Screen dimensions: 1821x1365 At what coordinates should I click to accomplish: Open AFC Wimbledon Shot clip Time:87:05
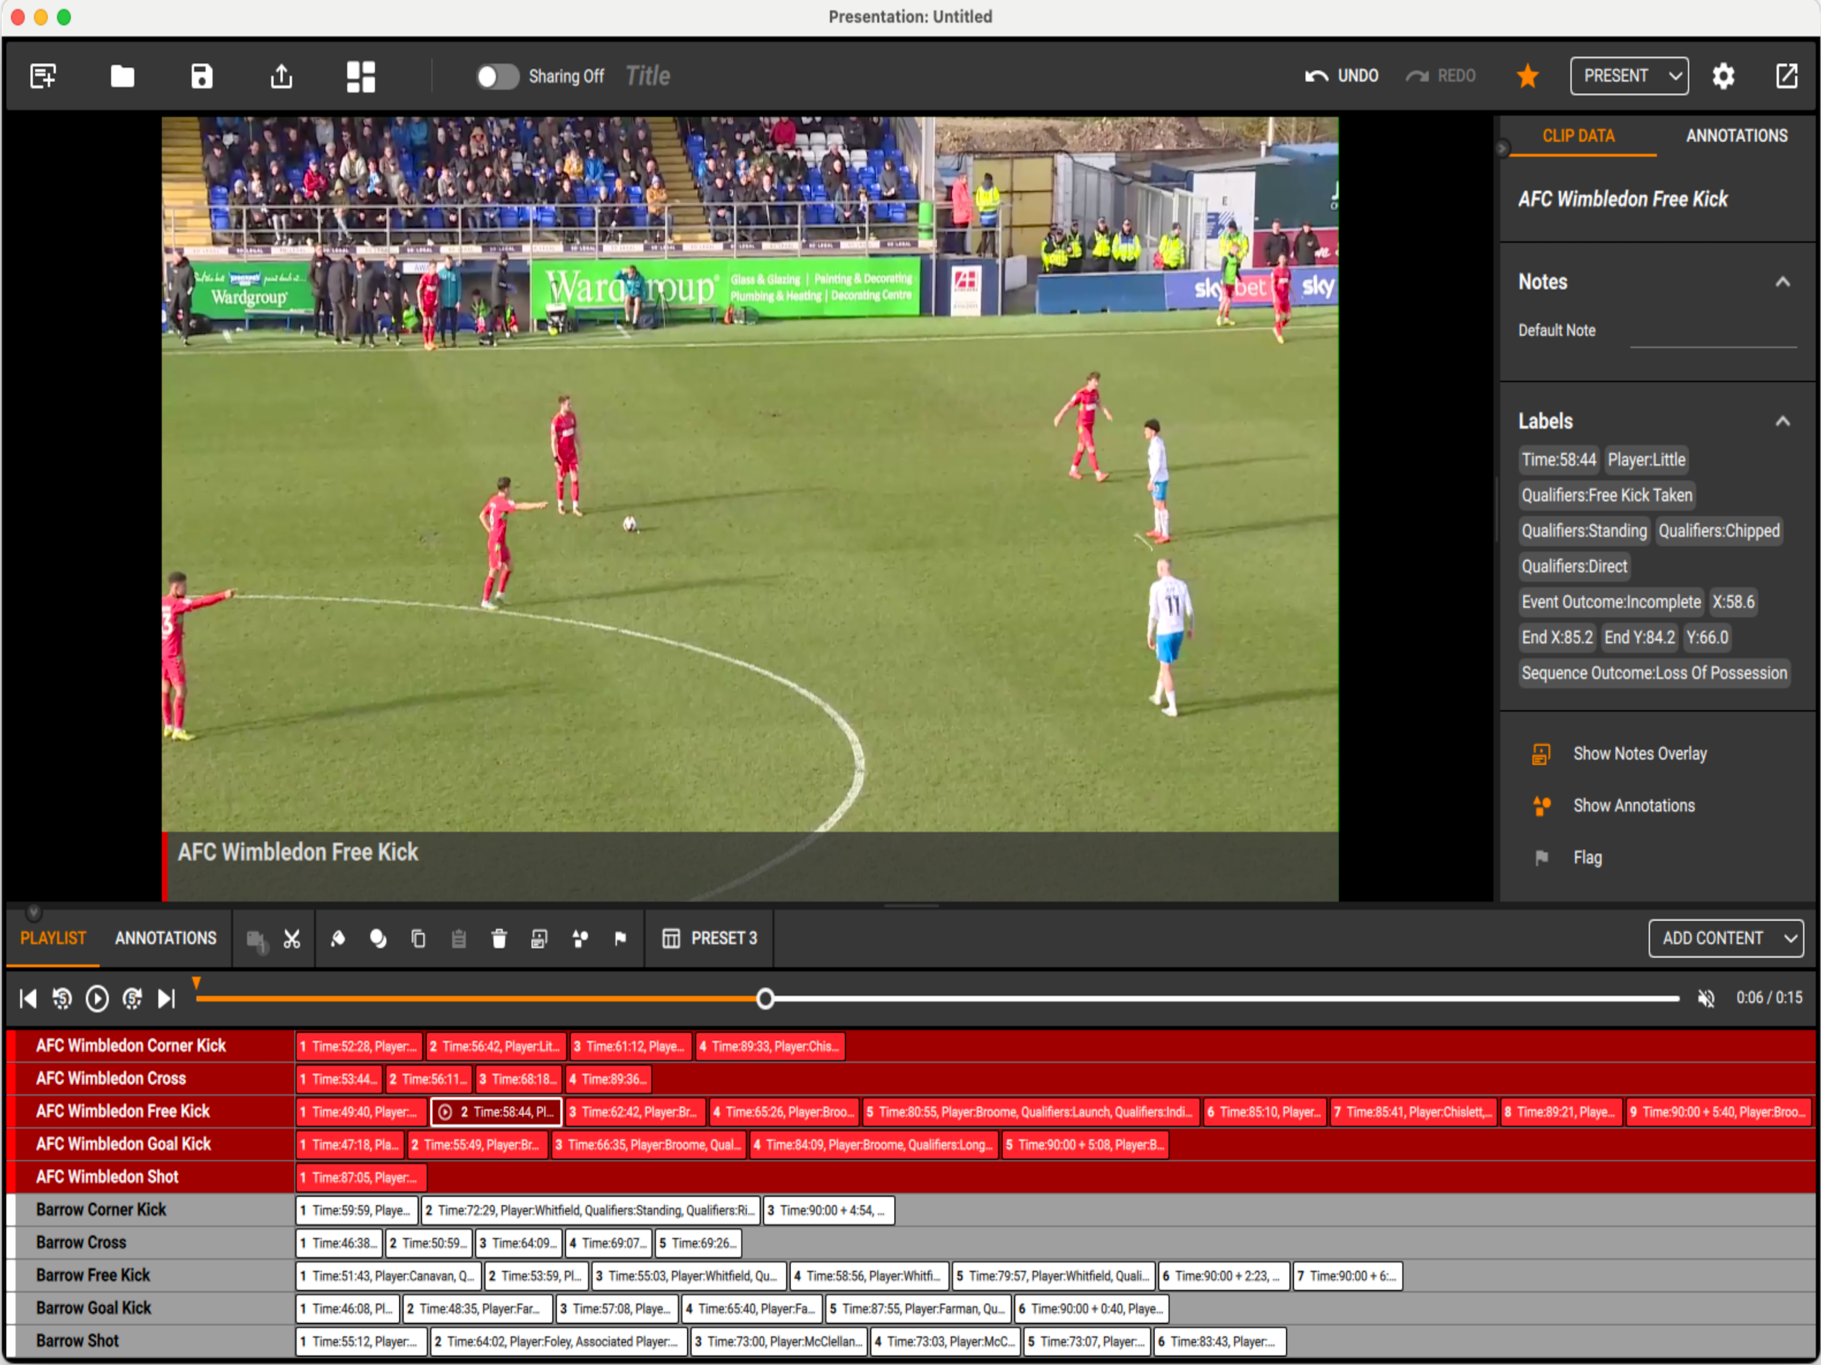pyautogui.click(x=361, y=1178)
